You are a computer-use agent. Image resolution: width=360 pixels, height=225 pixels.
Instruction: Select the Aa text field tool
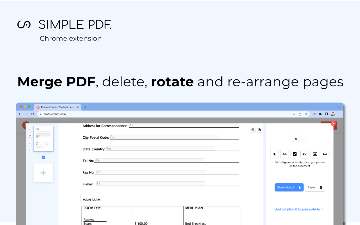pos(285,154)
